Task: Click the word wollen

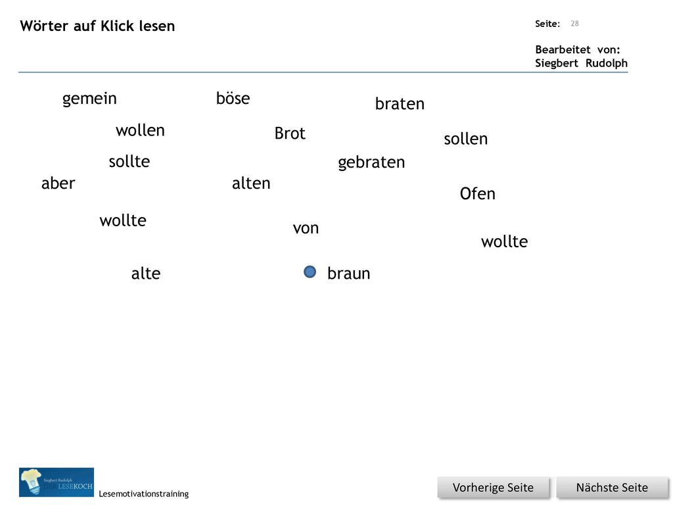Action: coord(140,130)
